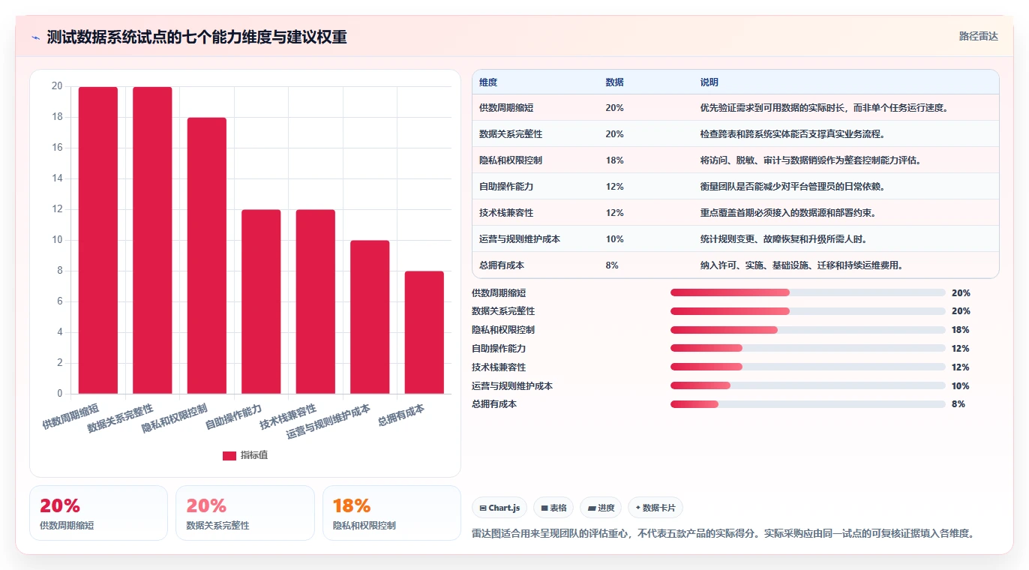Click the 自助操作能力 x-axis label
The image size is (1029, 570).
click(x=233, y=416)
